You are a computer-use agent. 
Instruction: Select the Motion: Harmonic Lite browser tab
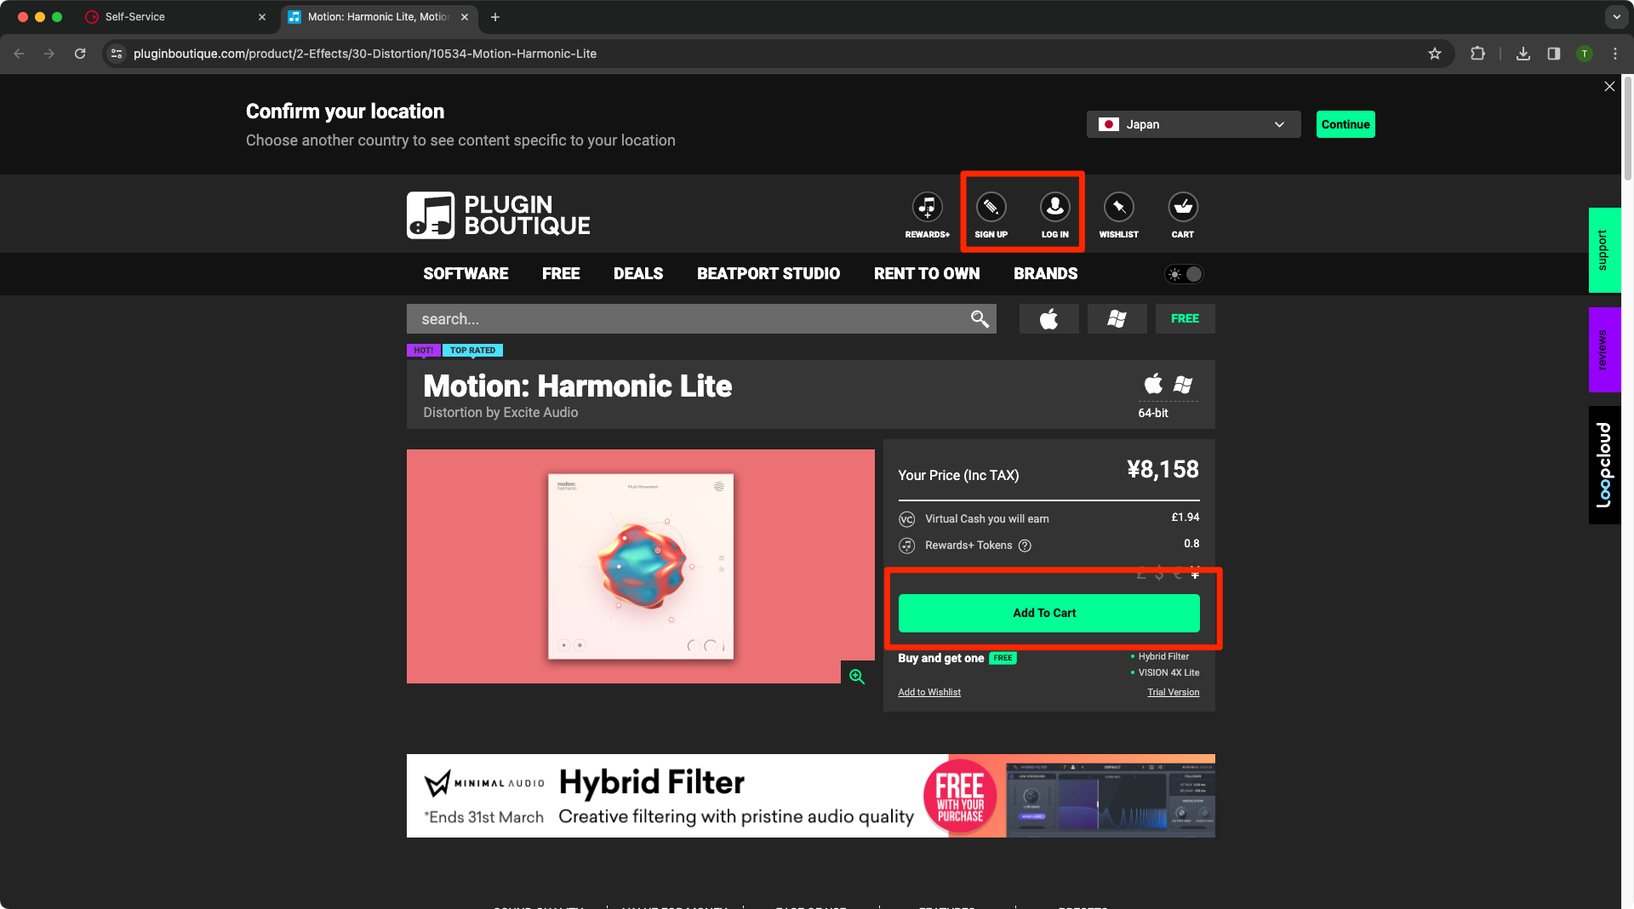tap(379, 17)
